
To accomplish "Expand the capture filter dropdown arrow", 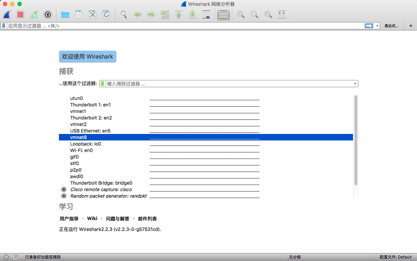I will click(355, 84).
